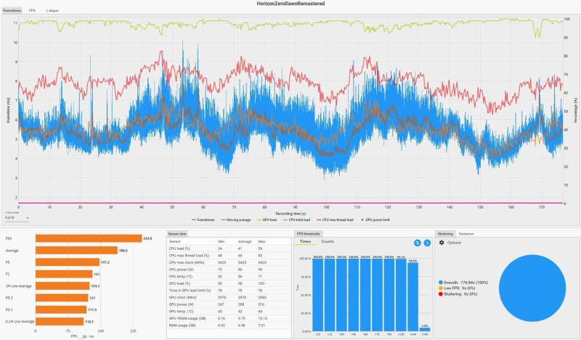The image size is (581, 340).
Task: Select the GPU power (W) row
Action: (229, 304)
